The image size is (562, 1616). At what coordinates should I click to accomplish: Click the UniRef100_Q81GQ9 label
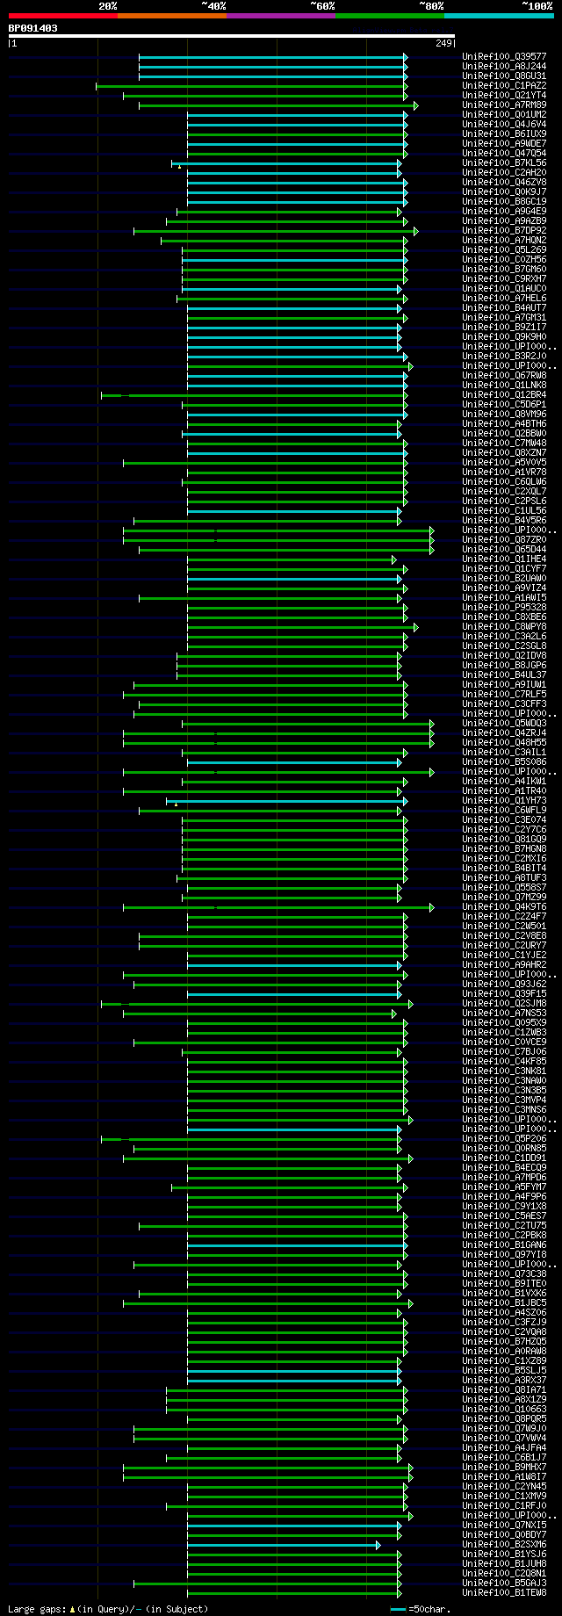(x=504, y=839)
